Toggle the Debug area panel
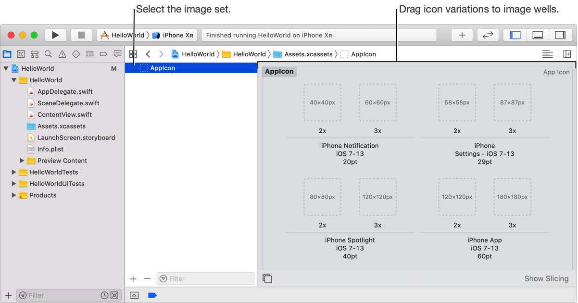The image size is (578, 303). (x=538, y=35)
